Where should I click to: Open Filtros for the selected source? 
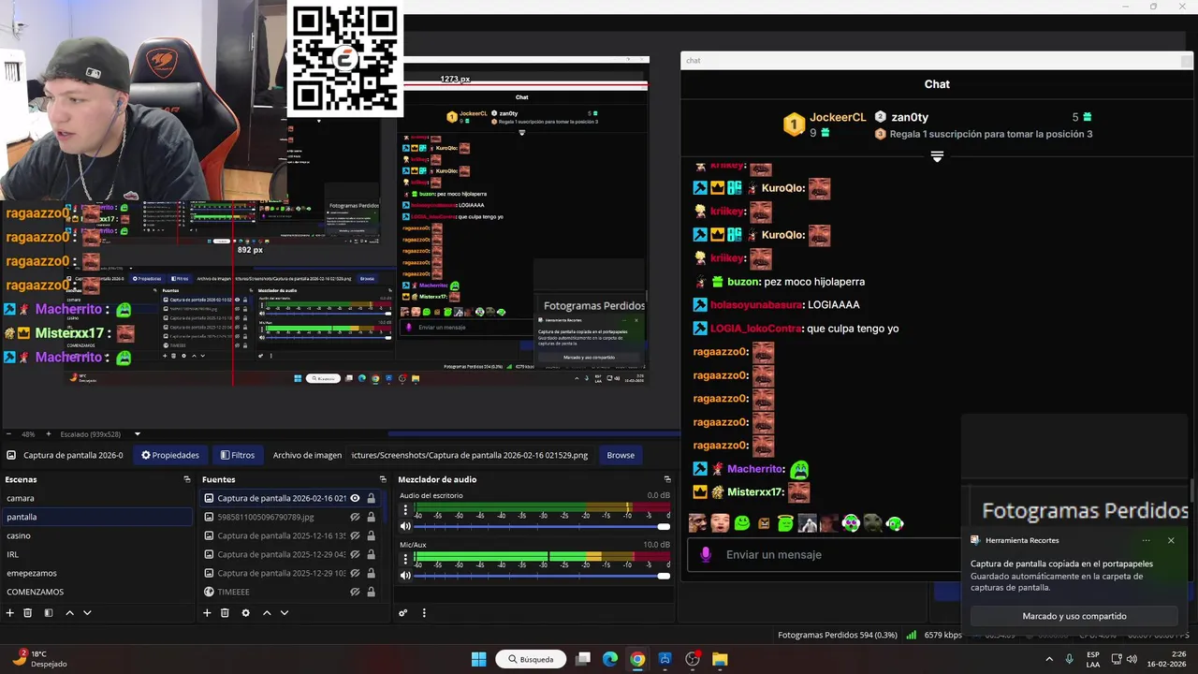point(238,455)
